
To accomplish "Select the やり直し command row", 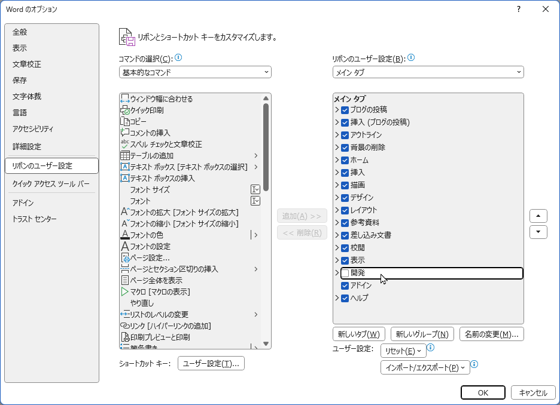I will [190, 303].
